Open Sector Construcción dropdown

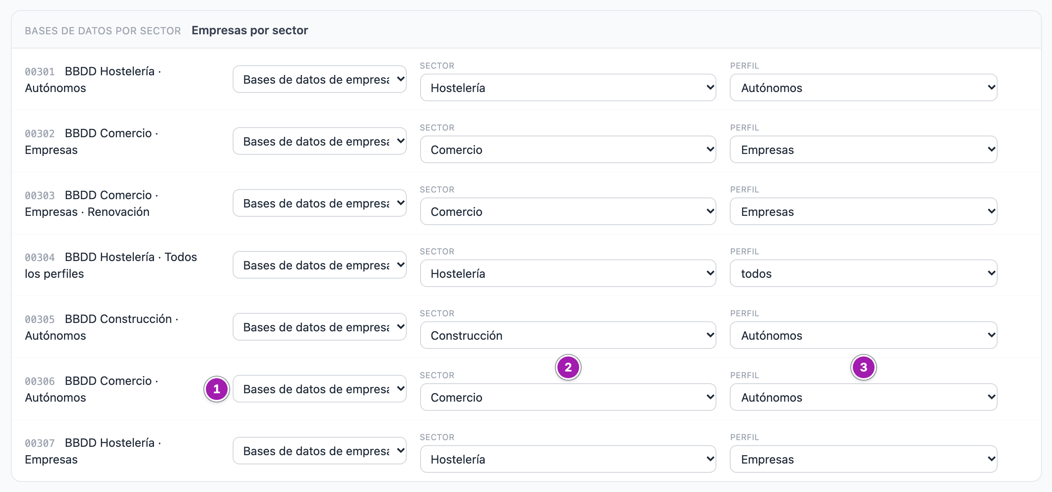[568, 335]
